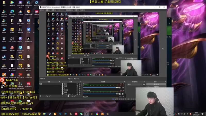Toggle lock on first text source
Viewport: 206px width, 116px height.
pos(80,84)
